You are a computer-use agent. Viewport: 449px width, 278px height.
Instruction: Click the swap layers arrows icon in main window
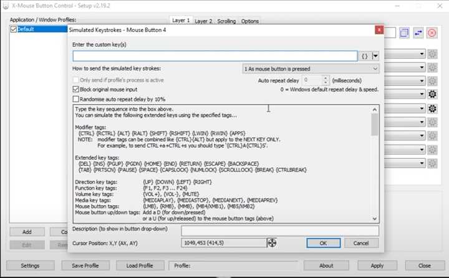point(418,33)
